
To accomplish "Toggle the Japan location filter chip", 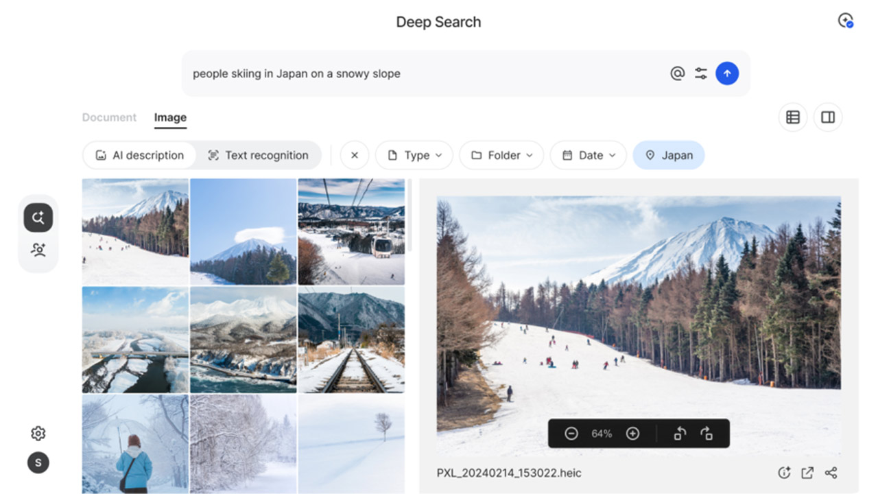I will 669,155.
